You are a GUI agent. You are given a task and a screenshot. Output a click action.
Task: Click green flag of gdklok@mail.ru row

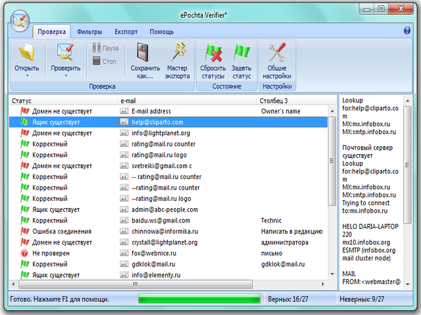(x=25, y=264)
